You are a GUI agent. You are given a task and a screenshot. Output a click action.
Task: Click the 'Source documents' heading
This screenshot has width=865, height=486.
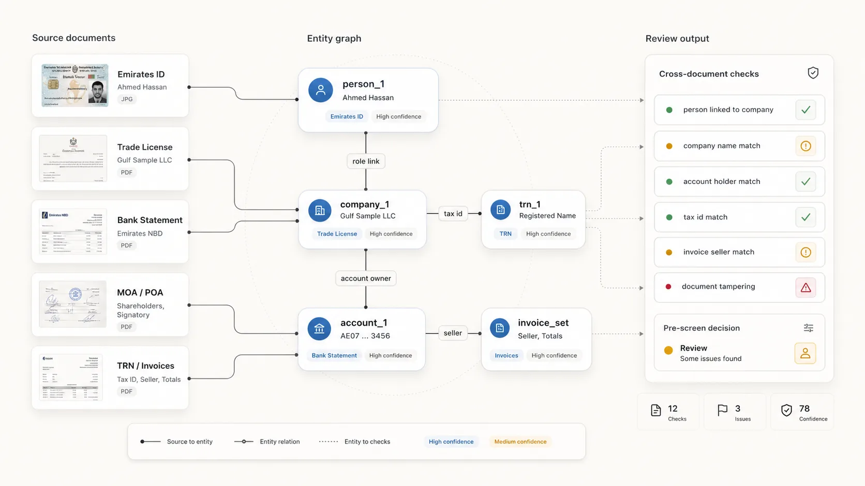73,38
